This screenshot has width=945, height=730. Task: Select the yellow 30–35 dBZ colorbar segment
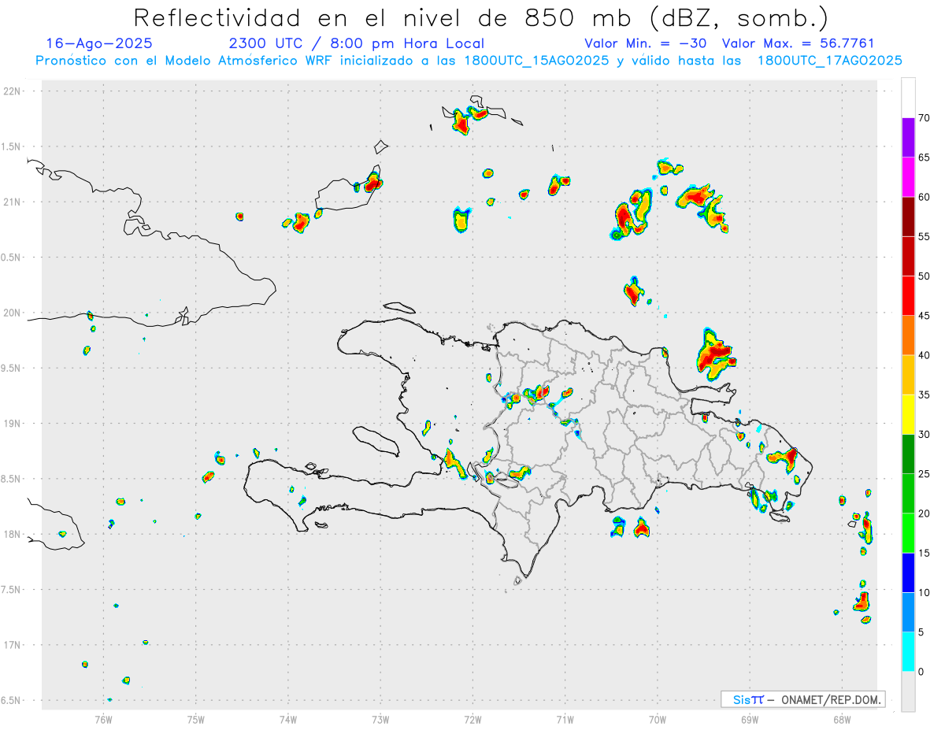coord(908,415)
